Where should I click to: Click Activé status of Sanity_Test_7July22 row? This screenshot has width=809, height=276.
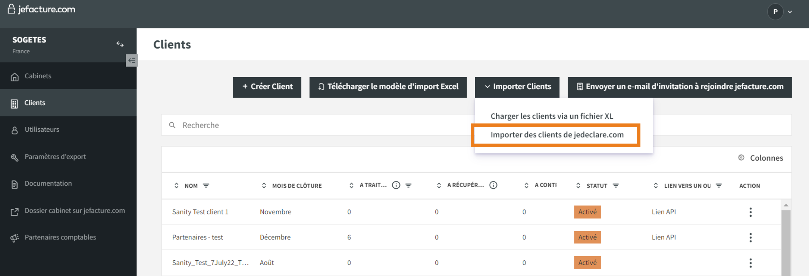tap(587, 263)
